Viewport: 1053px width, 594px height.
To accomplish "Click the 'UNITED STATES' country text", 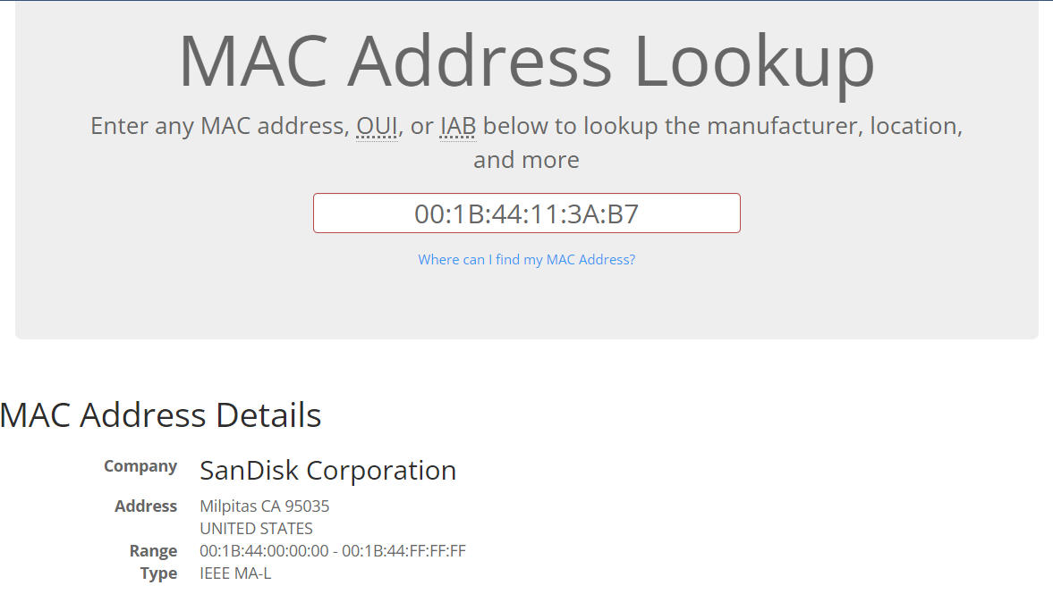I will click(x=254, y=528).
